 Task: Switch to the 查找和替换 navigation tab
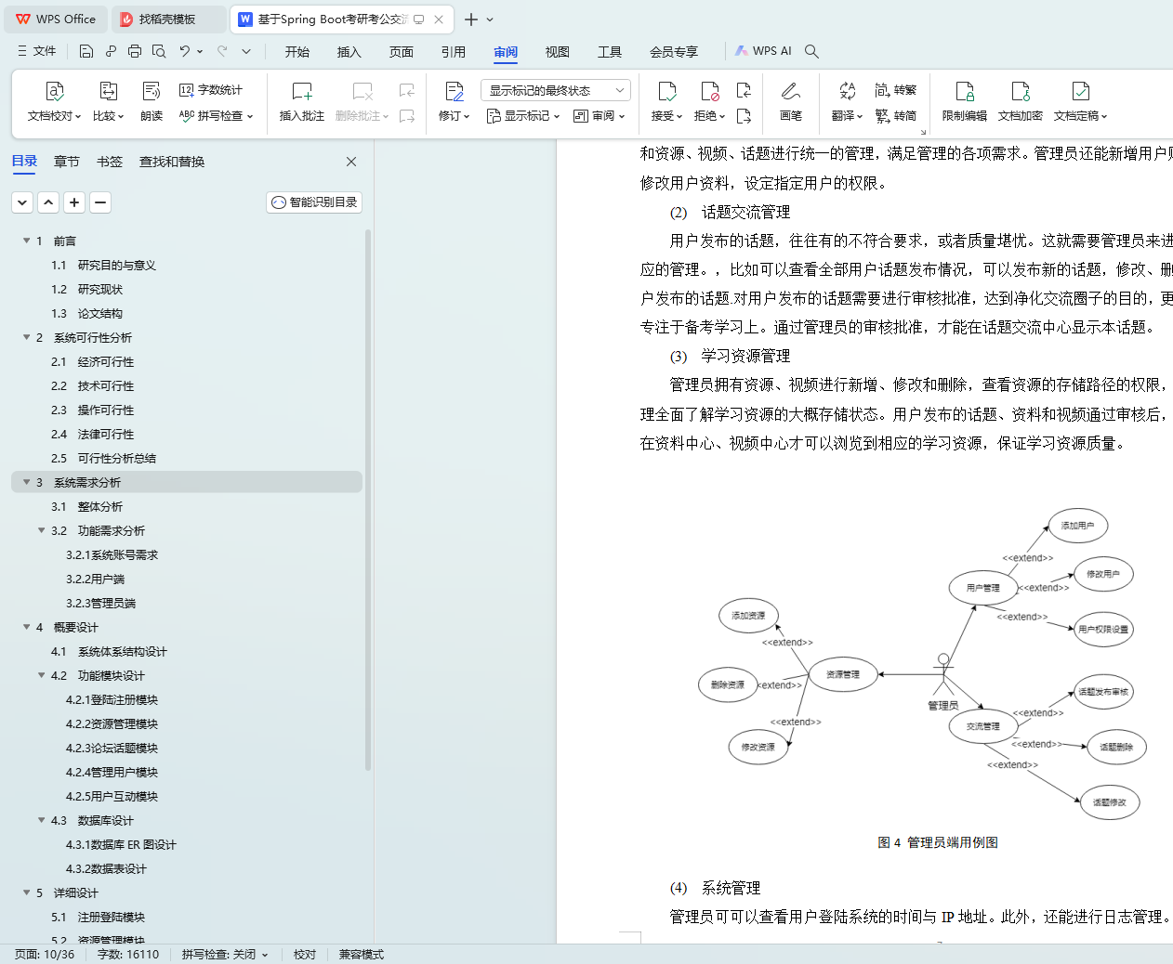pyautogui.click(x=172, y=162)
